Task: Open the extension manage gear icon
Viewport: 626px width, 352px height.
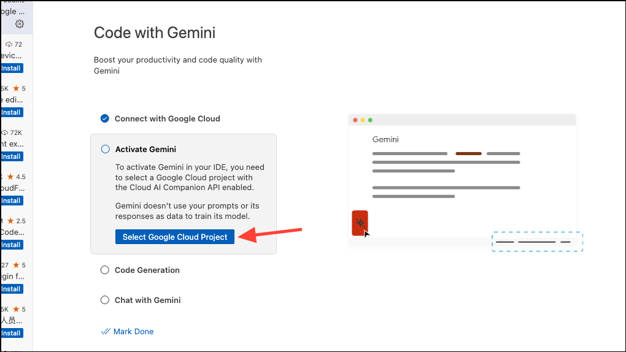Action: (x=20, y=24)
